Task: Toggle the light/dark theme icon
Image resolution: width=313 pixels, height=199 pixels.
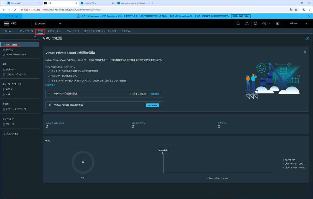Action: pyautogui.click(x=277, y=24)
